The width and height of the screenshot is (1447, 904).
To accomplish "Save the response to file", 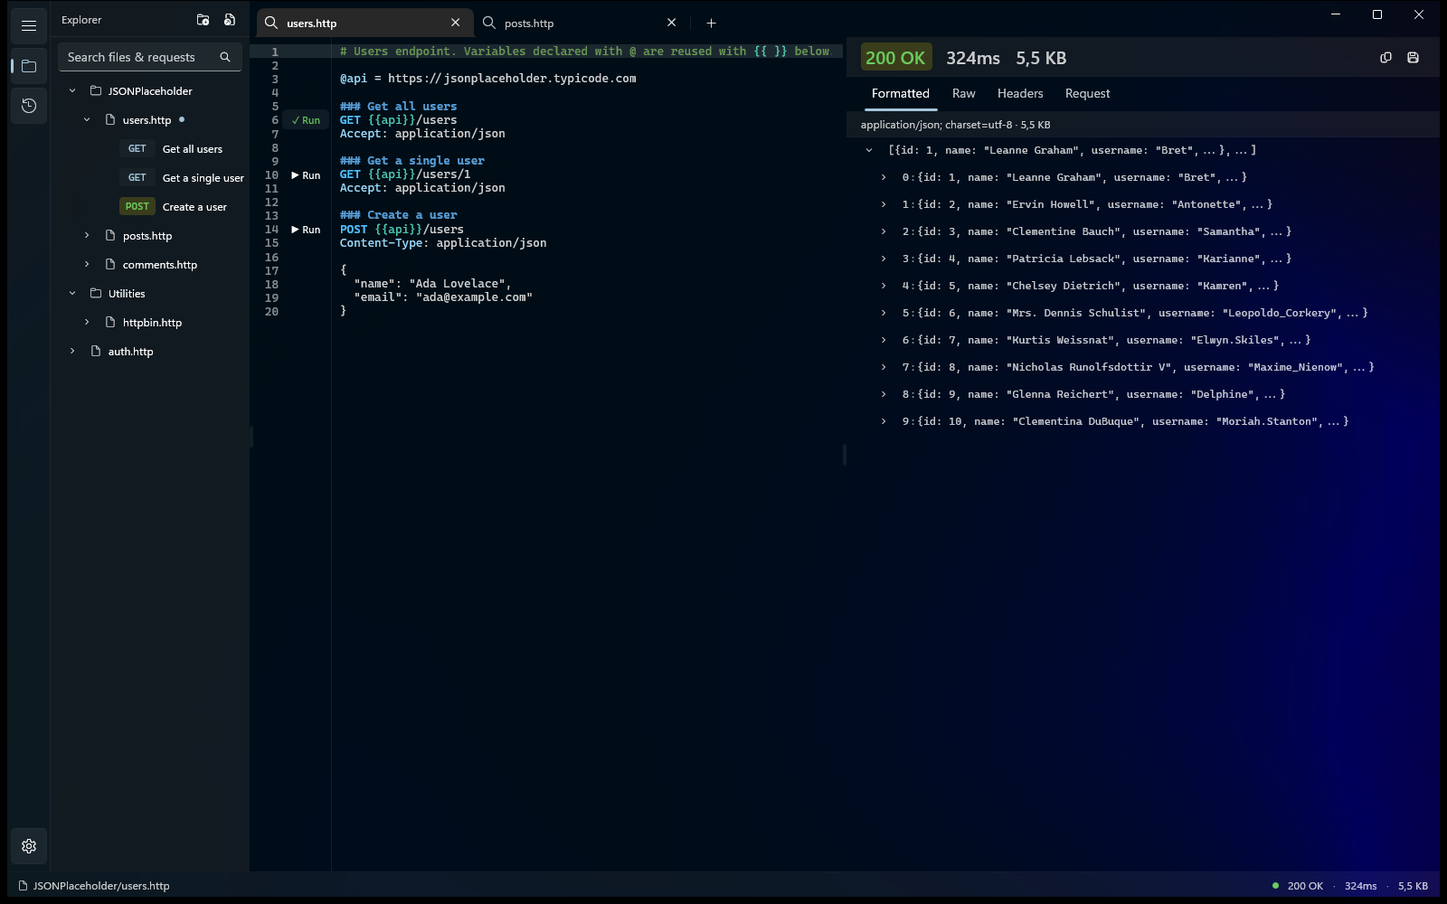I will [x=1413, y=58].
